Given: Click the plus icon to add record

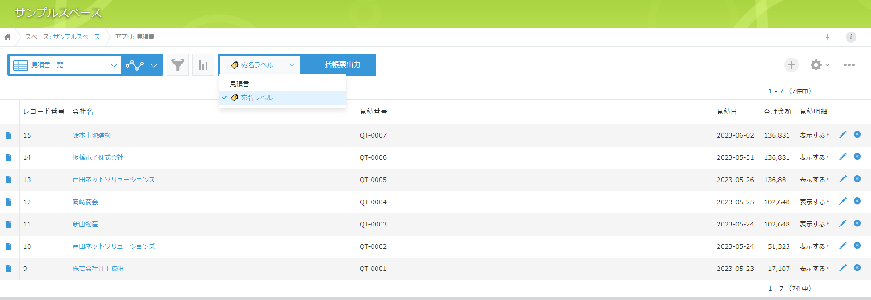Looking at the screenshot, I should click(x=791, y=65).
